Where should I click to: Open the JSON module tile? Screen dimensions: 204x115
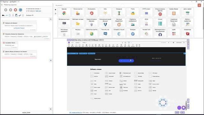[146, 23]
